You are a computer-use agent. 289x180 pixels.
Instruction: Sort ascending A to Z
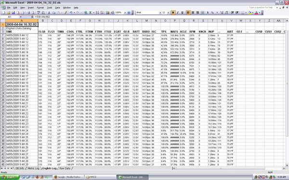tap(97, 12)
